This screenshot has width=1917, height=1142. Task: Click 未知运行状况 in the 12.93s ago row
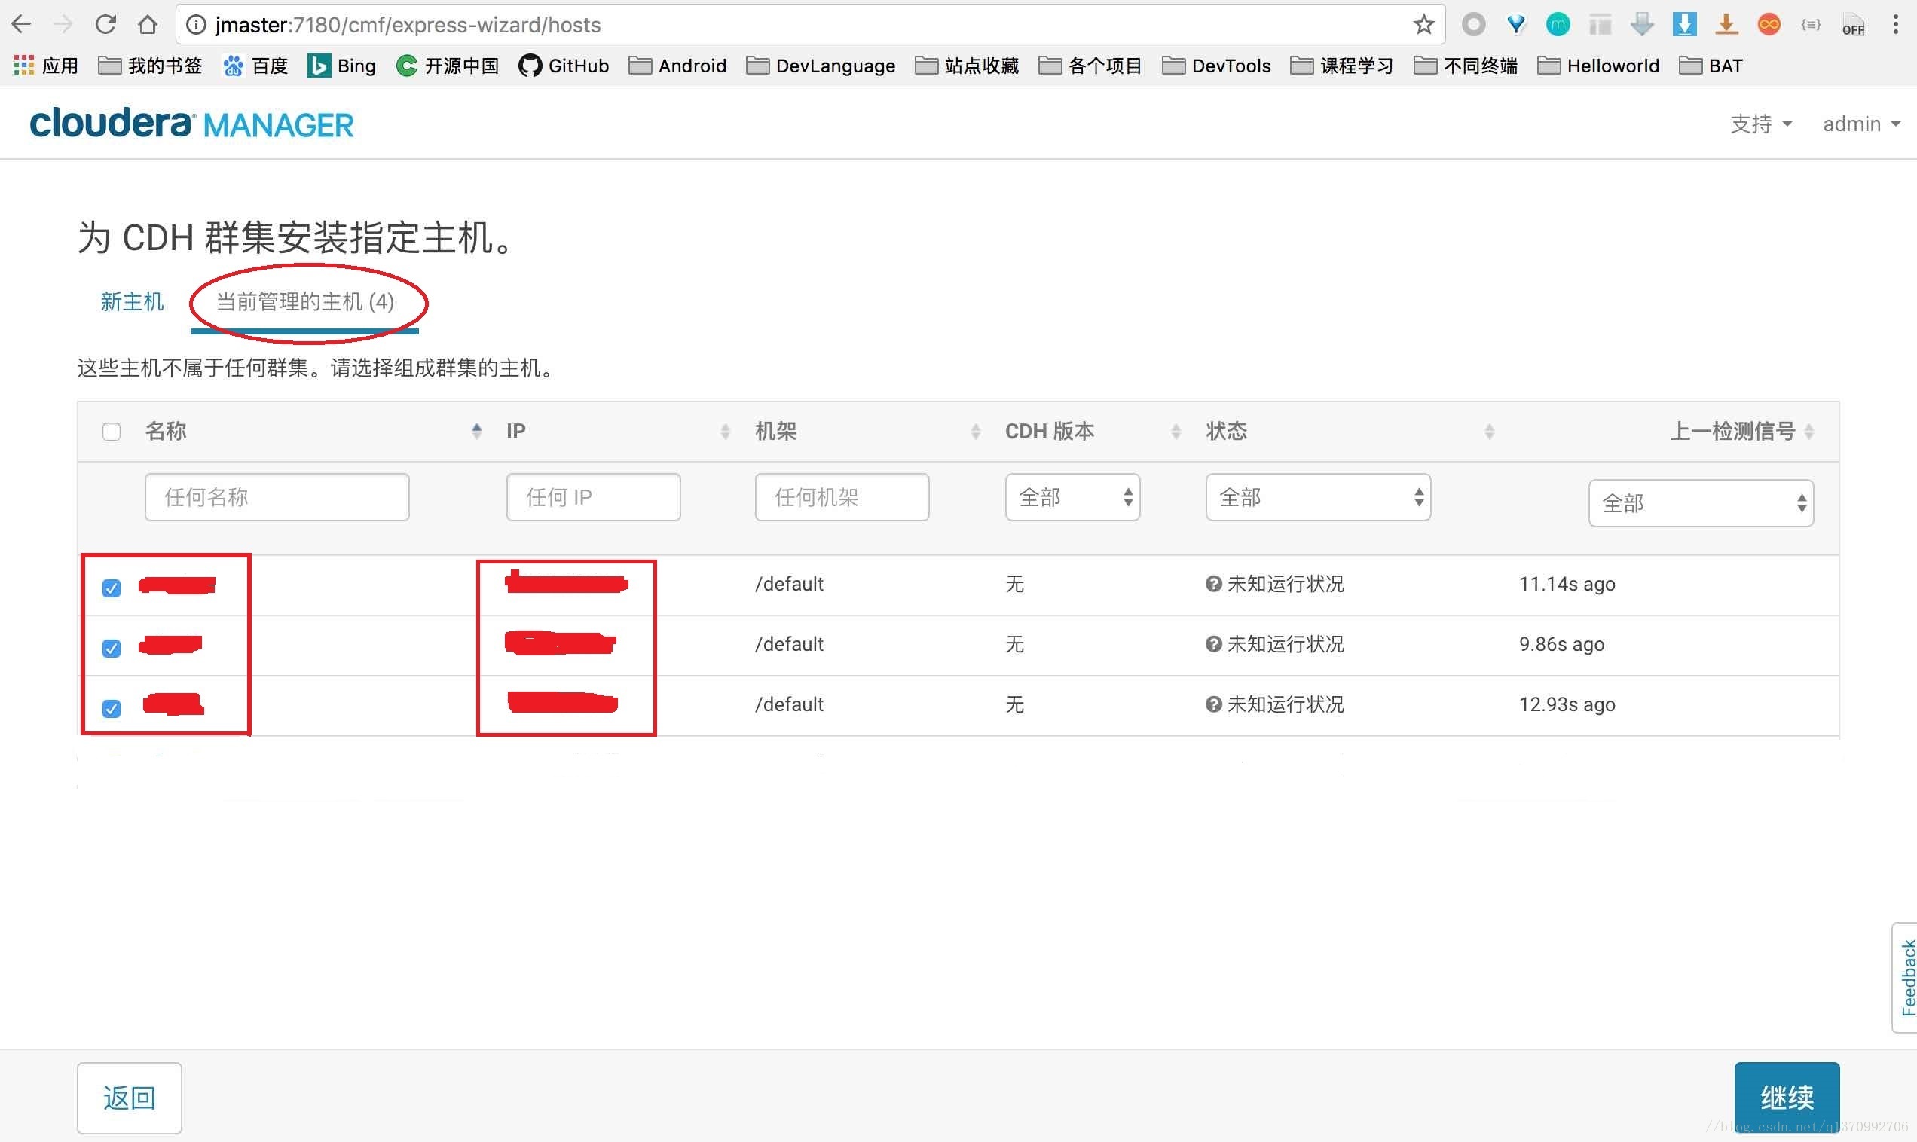1286,704
